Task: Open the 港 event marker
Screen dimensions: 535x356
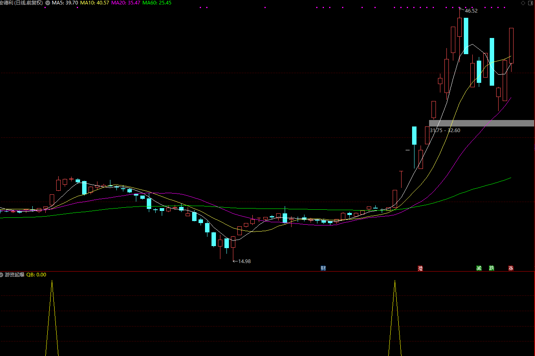Action: tap(420, 268)
